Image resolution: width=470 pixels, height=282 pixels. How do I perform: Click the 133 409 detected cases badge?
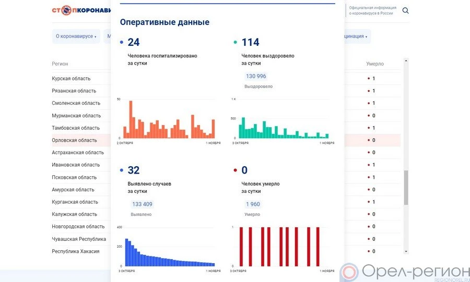click(142, 204)
